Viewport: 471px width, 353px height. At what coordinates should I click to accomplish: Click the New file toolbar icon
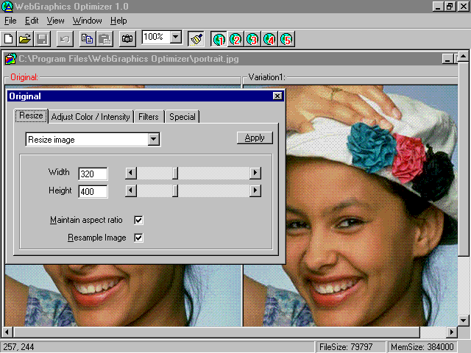pyautogui.click(x=10, y=38)
